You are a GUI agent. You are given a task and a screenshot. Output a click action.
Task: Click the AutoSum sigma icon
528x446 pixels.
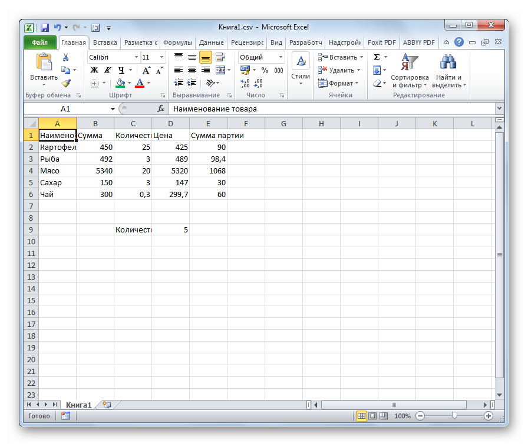[377, 57]
